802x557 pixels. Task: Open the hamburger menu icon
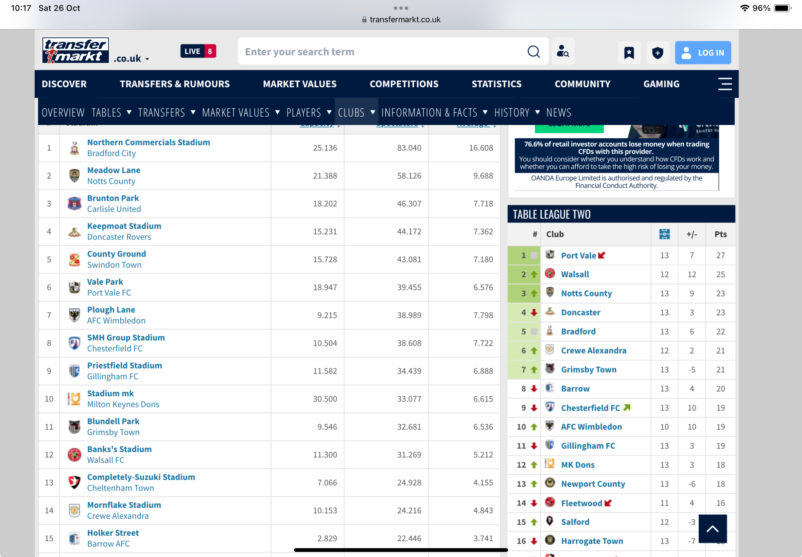pos(725,84)
